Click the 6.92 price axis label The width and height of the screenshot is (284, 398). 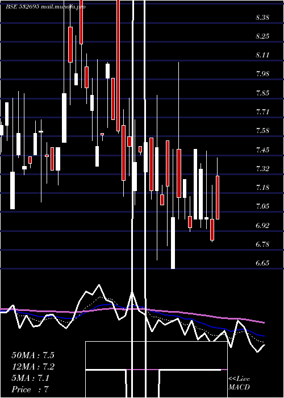262,225
